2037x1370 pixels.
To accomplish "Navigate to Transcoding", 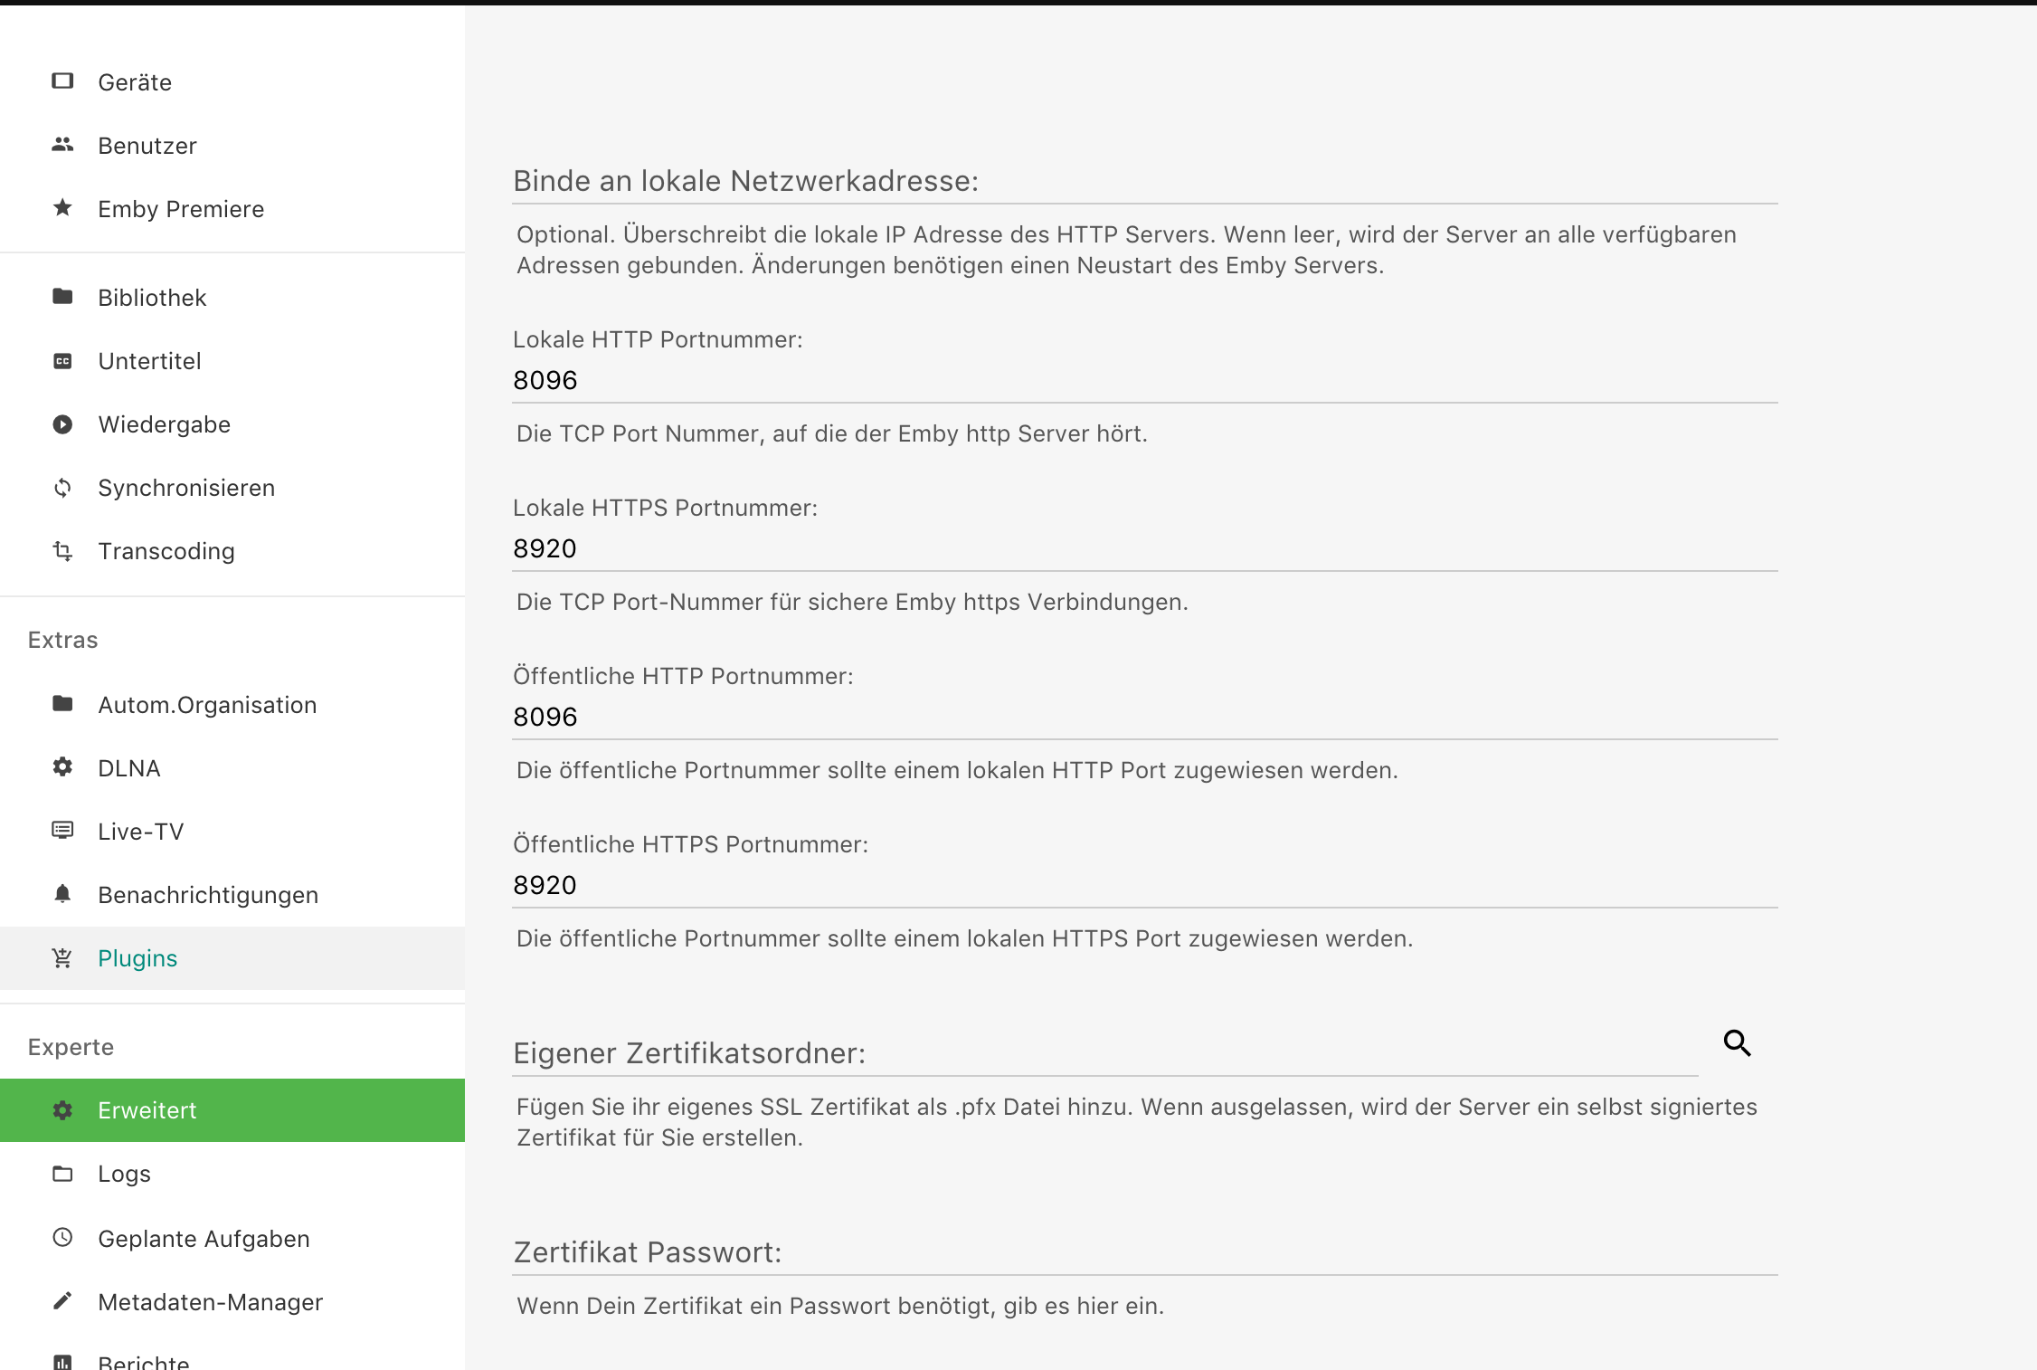I will pyautogui.click(x=232, y=551).
